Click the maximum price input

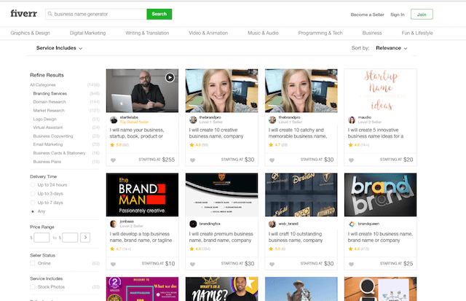coord(70,238)
